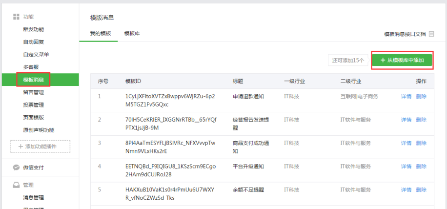
Task: Open 多客服 sidebar item
Action: 30,67
